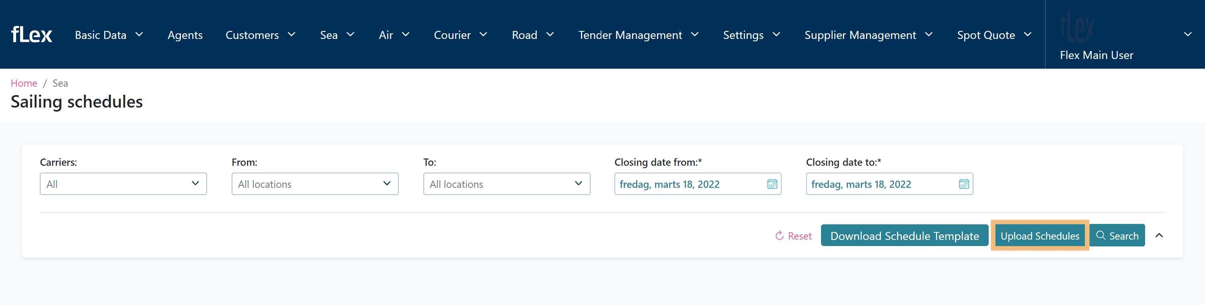Open calendar picker for Closing date to
The height and width of the screenshot is (305, 1205).
[964, 184]
